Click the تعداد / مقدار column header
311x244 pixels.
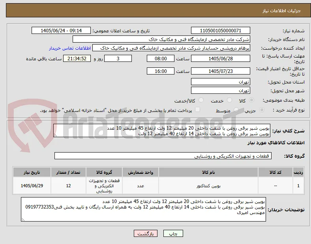tap(68, 172)
